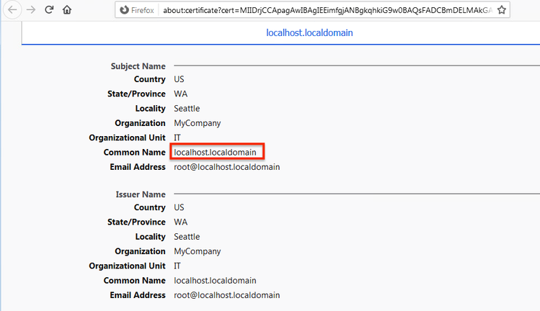The height and width of the screenshot is (311, 540).
Task: Click the Subject Country value US
Action: pyautogui.click(x=179, y=79)
